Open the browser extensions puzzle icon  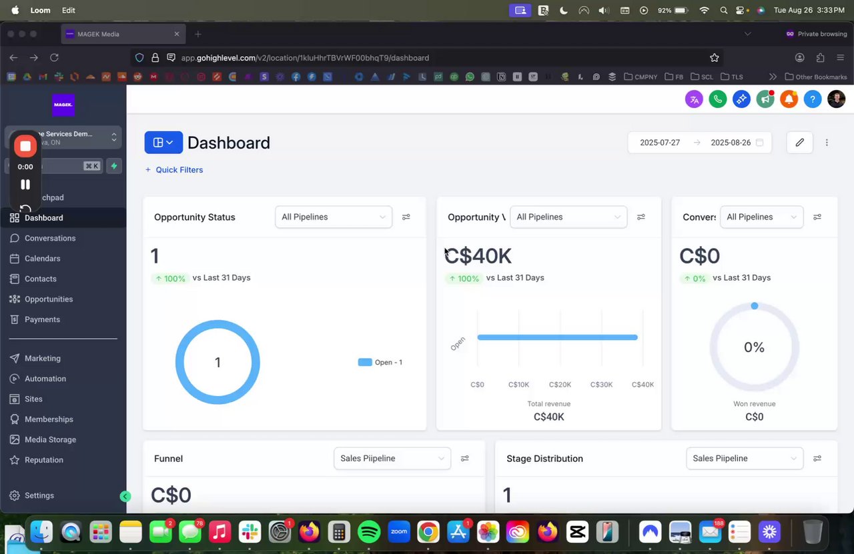tap(820, 58)
